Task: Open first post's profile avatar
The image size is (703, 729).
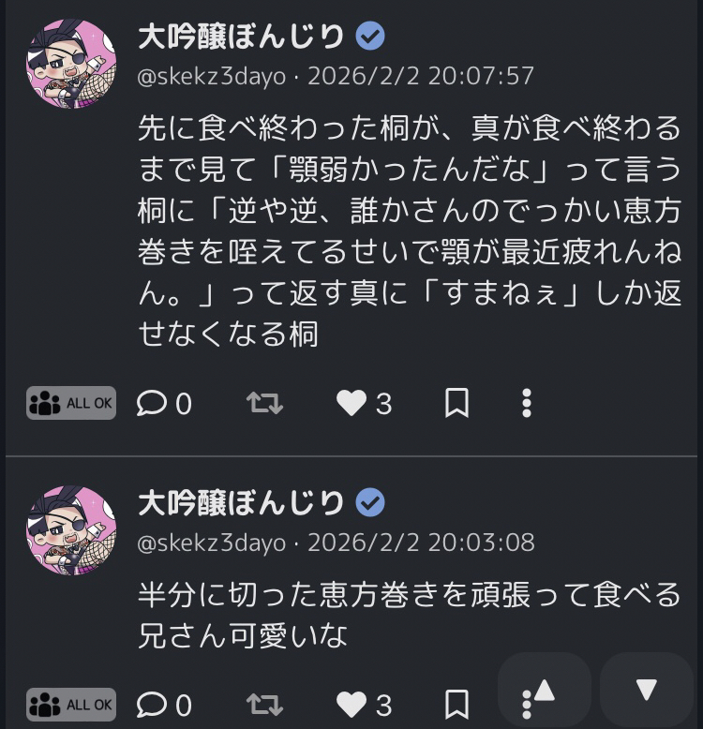Action: coord(71,64)
